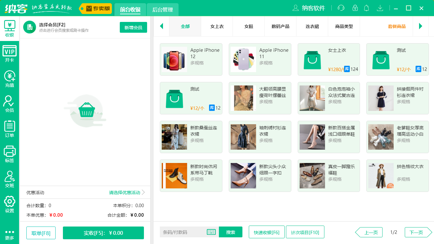This screenshot has height=244, width=434.
Task: Open the headset customer service icon
Action: coord(341,8)
